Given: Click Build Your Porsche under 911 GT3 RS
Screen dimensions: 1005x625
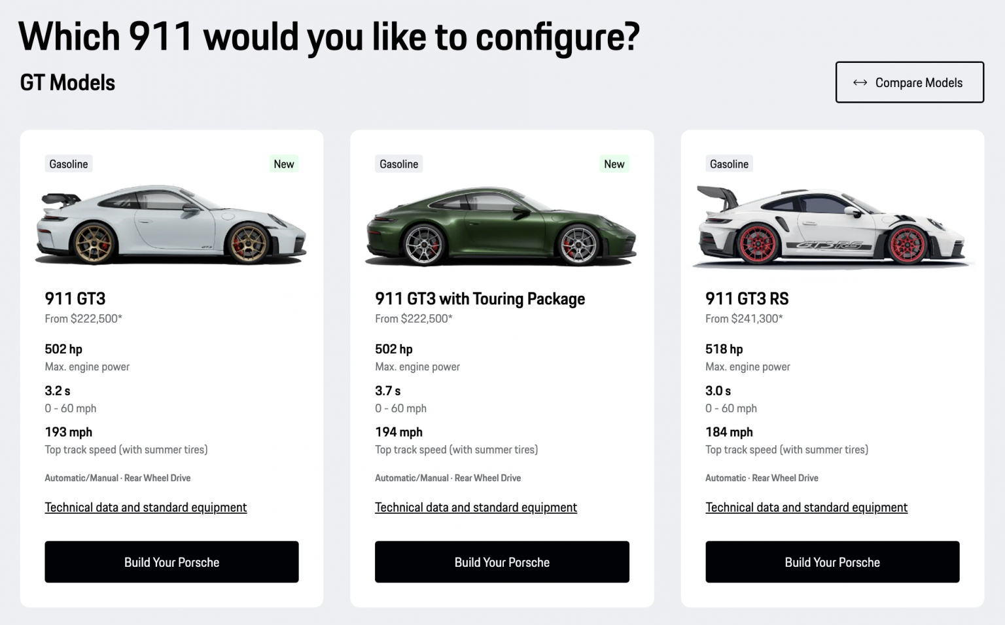Looking at the screenshot, I should pos(832,562).
